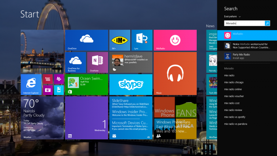Launch the IM+ app tile

pos(120,40)
